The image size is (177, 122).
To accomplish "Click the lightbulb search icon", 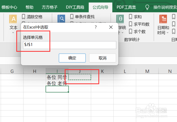I will [x=147, y=7].
